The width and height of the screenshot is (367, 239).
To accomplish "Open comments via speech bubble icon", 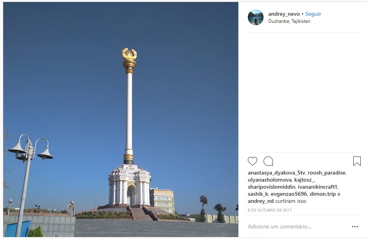I will [x=268, y=161].
